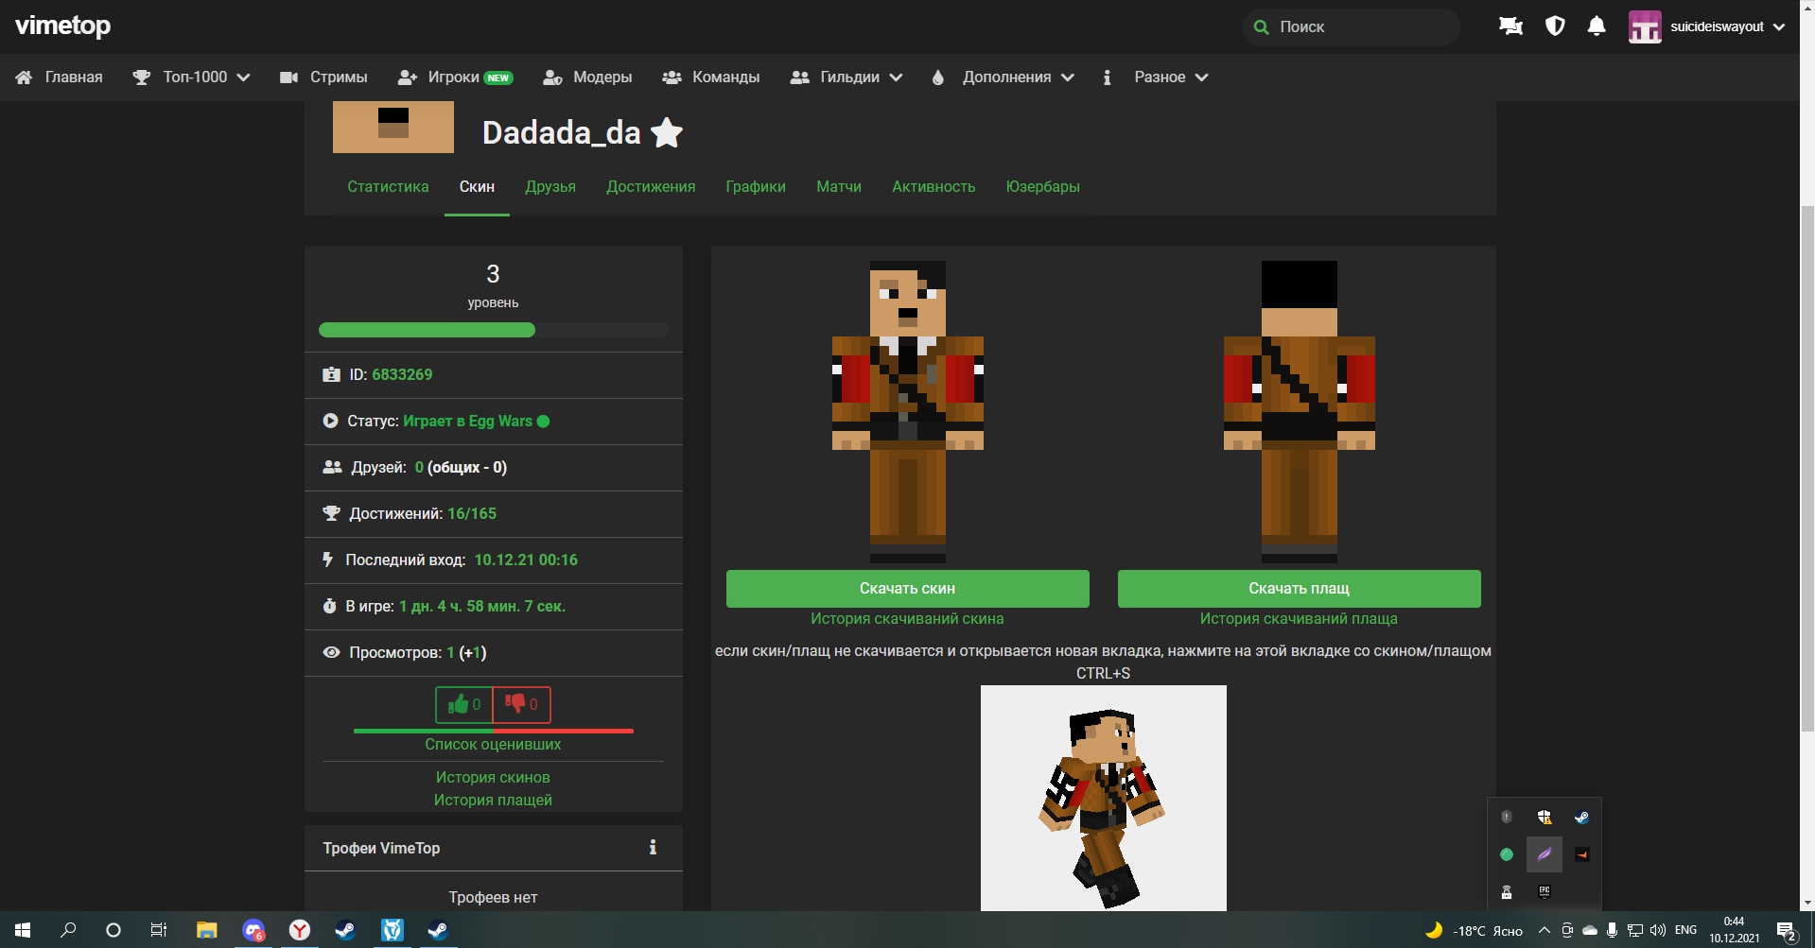Open Yandex Browser in the taskbar
Viewport: 1815px width, 948px height.
299,930
